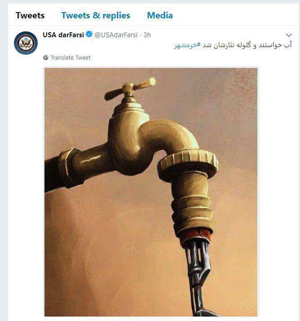Image resolution: width=300 pixels, height=321 pixels.
Task: Open the 3h timestamp permalink
Action: pyautogui.click(x=147, y=35)
